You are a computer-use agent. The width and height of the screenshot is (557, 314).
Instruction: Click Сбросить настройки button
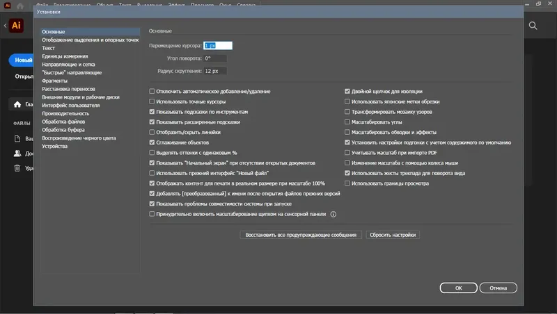[393, 235]
